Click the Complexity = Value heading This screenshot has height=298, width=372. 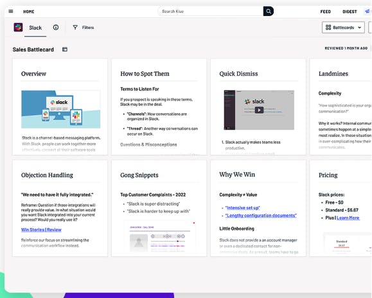coord(238,195)
